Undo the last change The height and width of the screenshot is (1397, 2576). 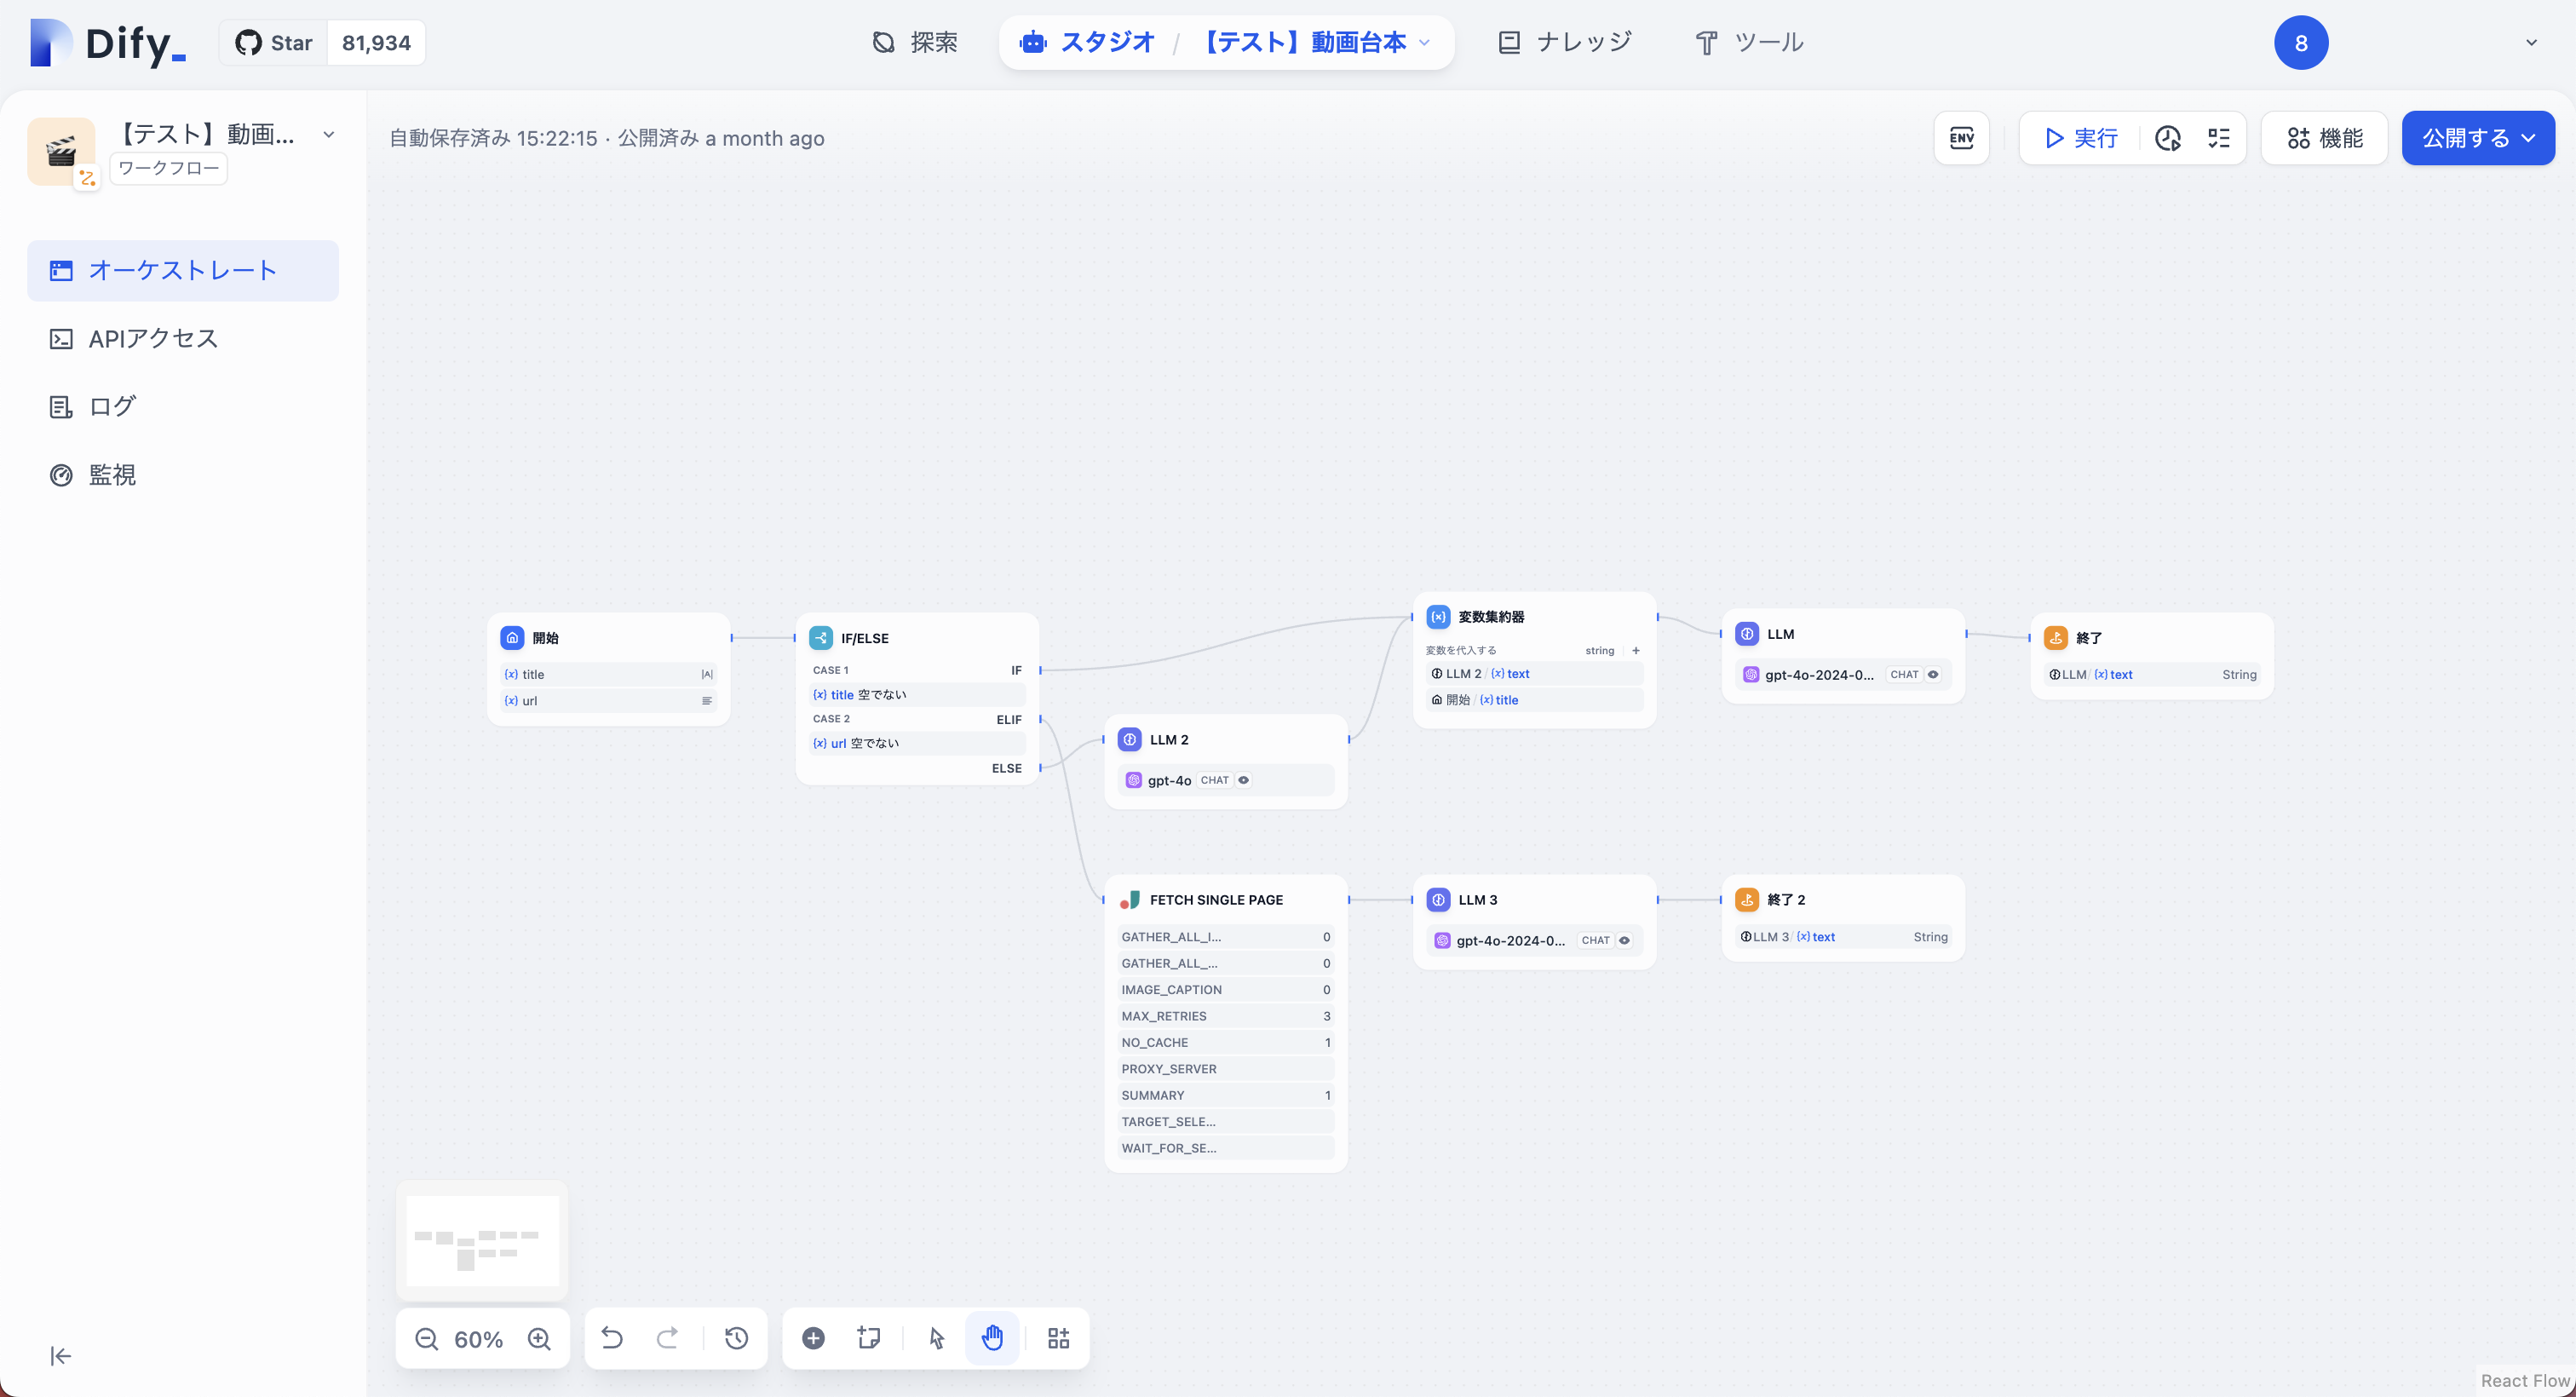(x=612, y=1338)
